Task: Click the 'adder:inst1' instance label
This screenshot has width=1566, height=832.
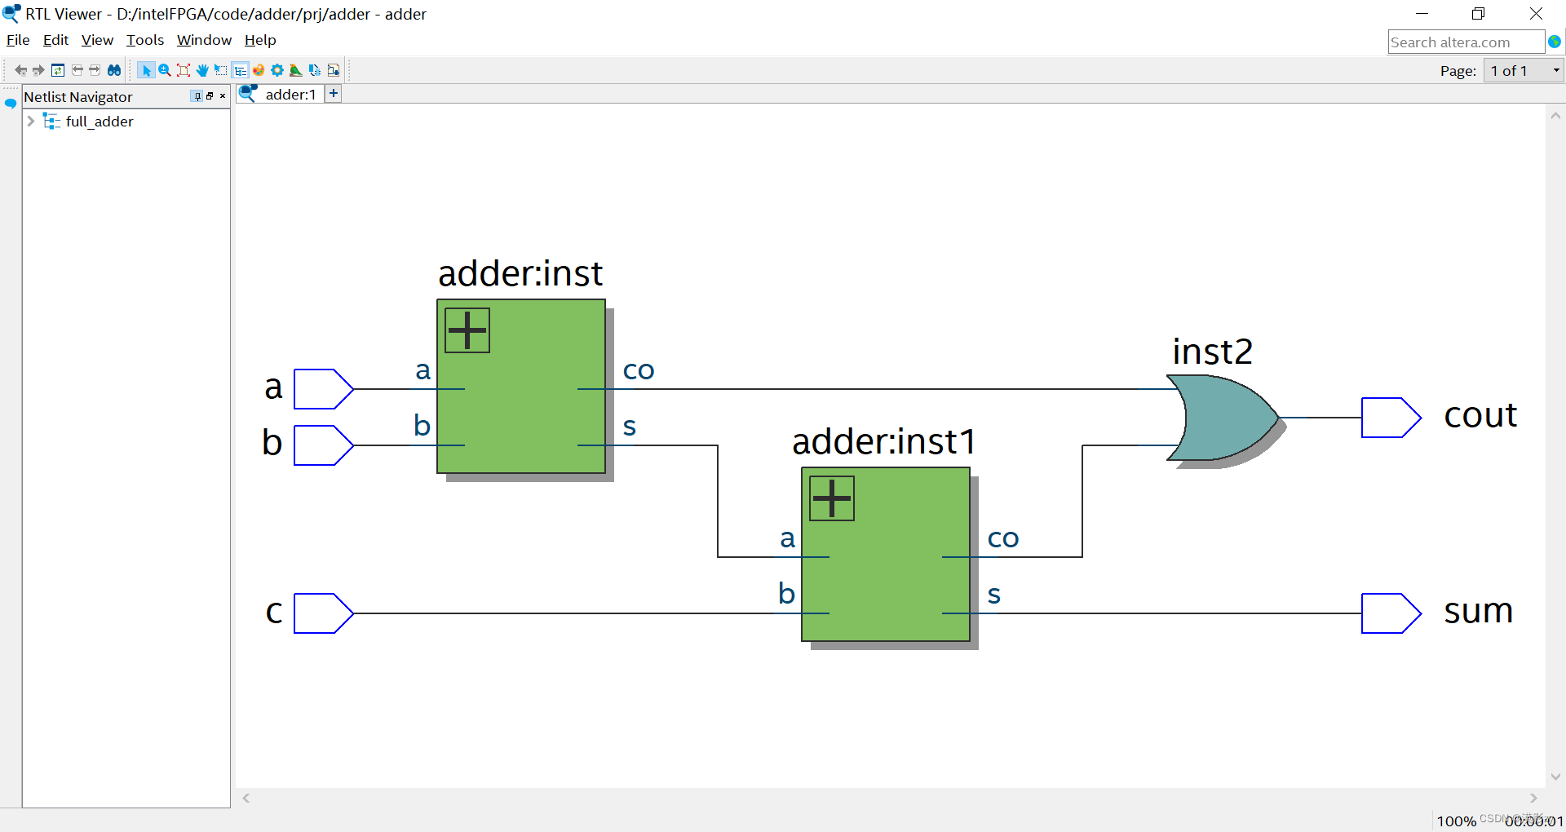Action: tap(884, 442)
